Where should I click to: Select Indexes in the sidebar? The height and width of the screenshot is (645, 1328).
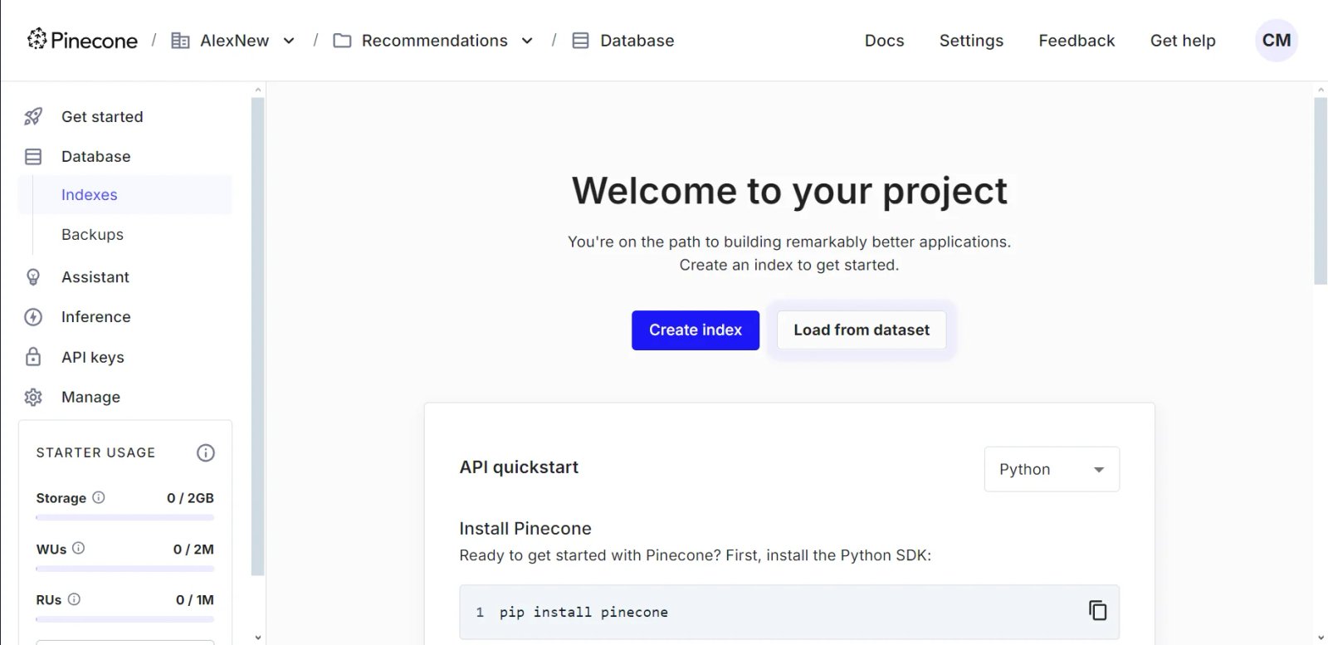tap(124, 195)
